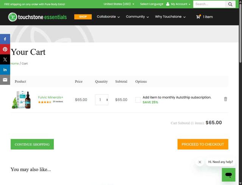Viewport: 242px width, 185px height.
Task: Click the Search input field
Action: click(x=209, y=4)
